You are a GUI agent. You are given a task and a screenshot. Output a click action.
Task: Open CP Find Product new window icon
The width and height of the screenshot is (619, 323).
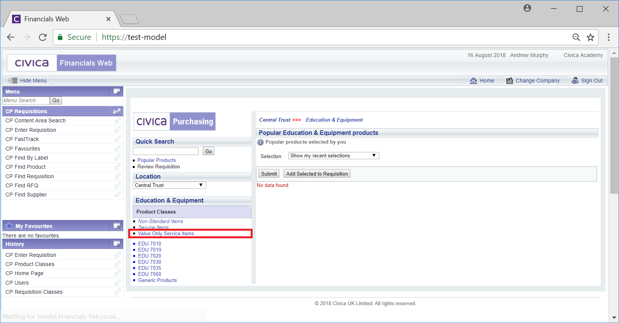coord(118,167)
